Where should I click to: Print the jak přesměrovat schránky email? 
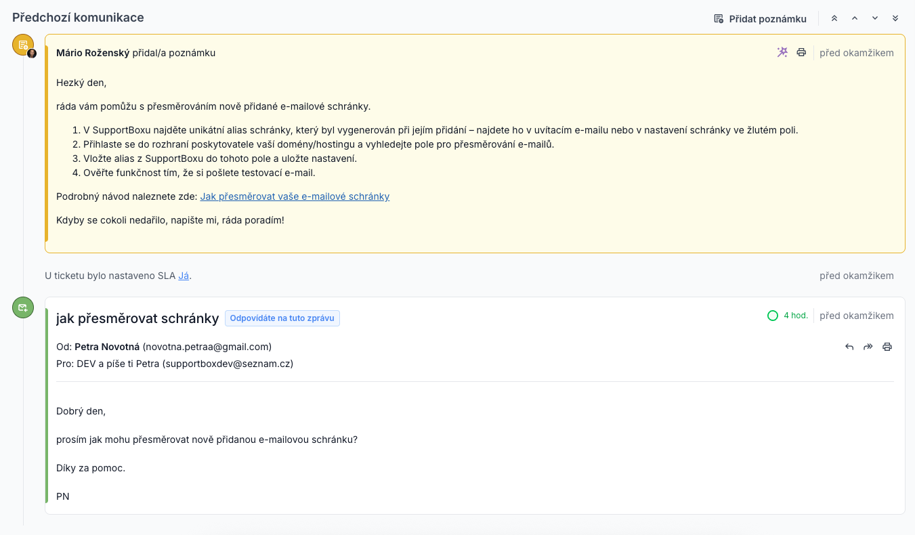[887, 347]
